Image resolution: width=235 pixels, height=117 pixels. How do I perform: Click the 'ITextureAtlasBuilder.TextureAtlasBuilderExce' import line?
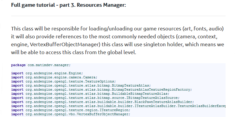tap(117, 106)
